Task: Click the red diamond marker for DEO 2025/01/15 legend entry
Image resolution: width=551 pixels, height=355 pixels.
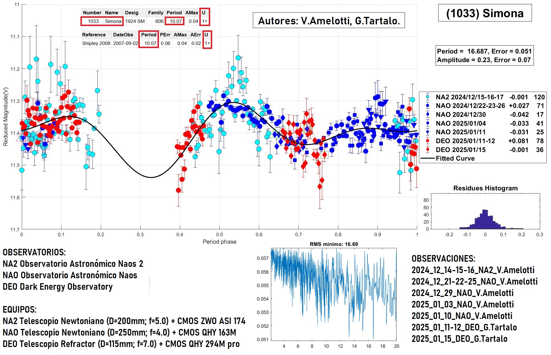Action: pyautogui.click(x=428, y=150)
